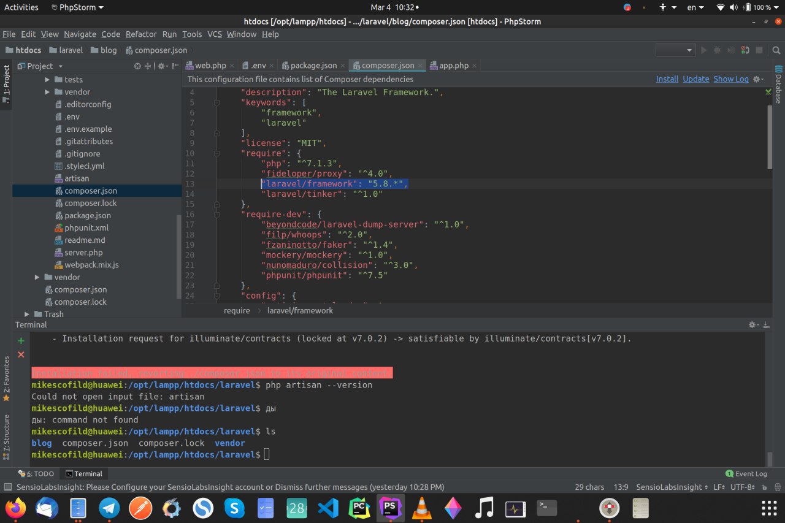Click the terminal command prompt input
This screenshot has width=785, height=523.
pos(267,454)
